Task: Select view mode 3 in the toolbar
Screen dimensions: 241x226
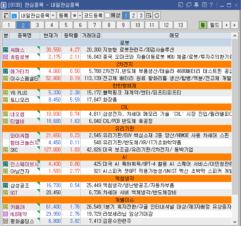Action: click(141, 15)
